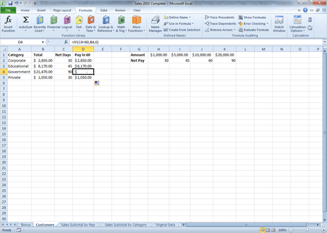Click the Calculate Now icon
The height and width of the screenshot is (233, 327).
point(309,20)
